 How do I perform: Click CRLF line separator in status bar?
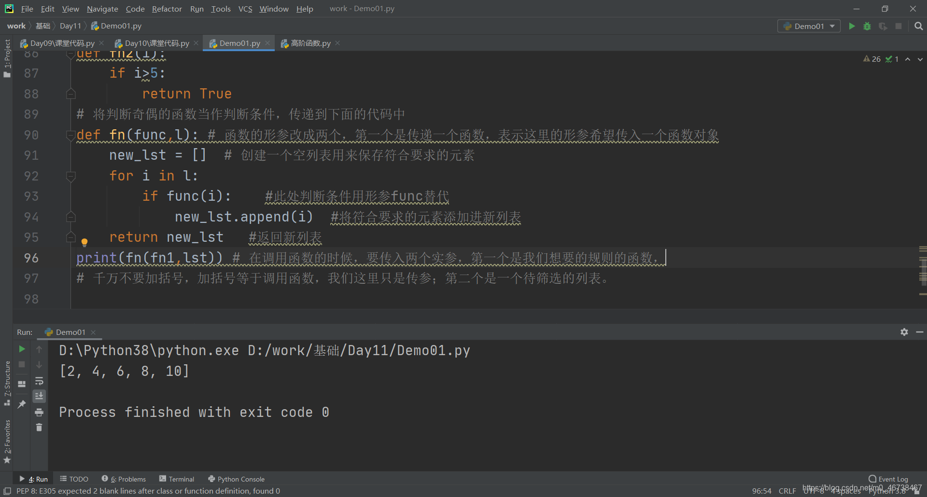pos(787,491)
